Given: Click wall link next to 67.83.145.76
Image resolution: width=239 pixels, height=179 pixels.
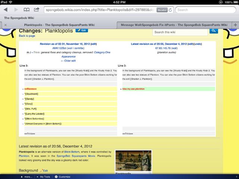Looking at the screenshot, I should pyautogui.click(x=174, y=48).
